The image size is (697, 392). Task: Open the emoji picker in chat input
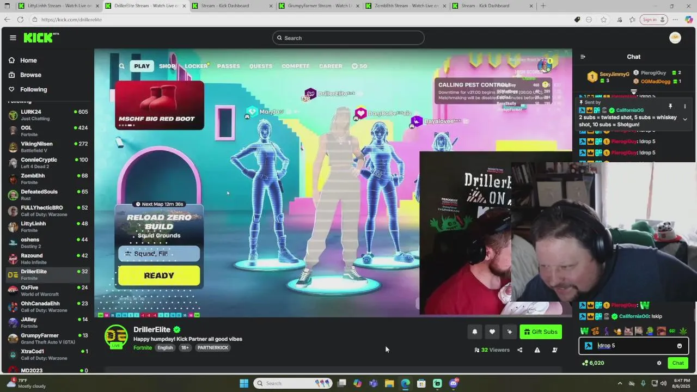click(x=680, y=346)
